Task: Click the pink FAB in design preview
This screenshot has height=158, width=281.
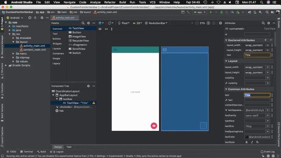Action: point(154,126)
